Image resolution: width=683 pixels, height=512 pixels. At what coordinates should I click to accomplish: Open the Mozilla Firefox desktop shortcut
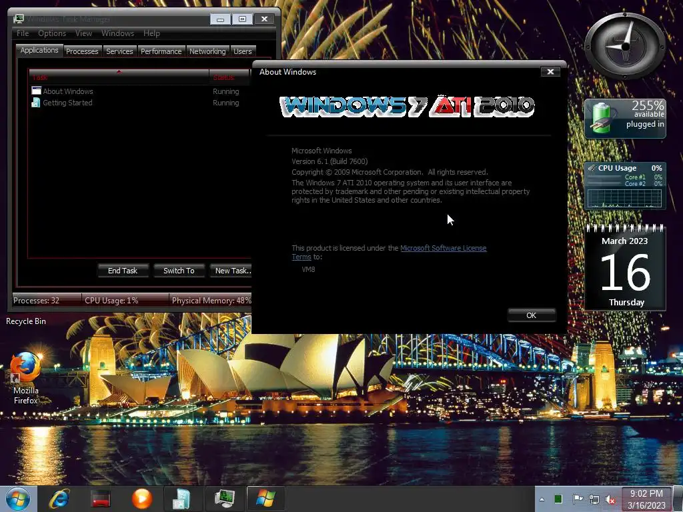pyautogui.click(x=26, y=378)
